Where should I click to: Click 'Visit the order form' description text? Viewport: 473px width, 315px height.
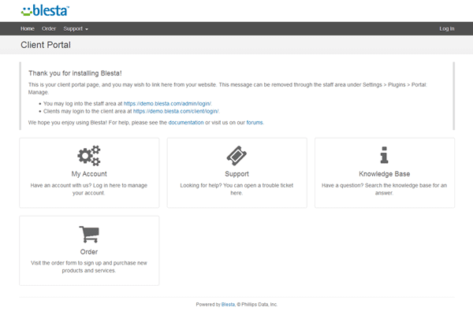(89, 267)
